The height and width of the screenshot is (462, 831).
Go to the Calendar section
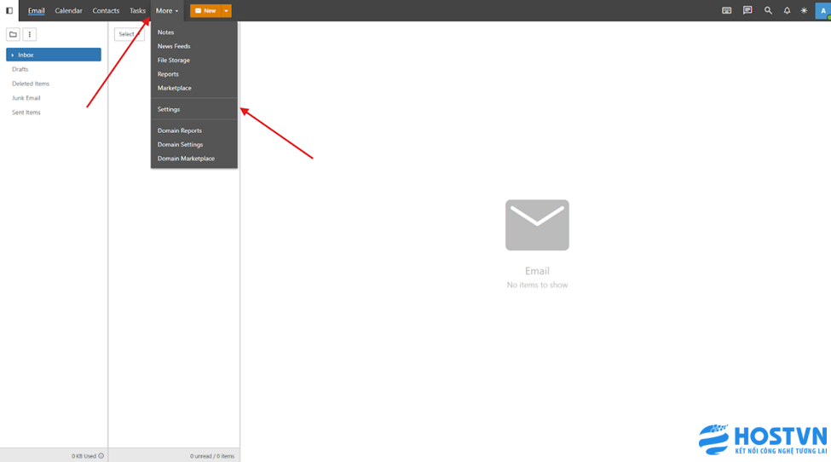click(68, 11)
